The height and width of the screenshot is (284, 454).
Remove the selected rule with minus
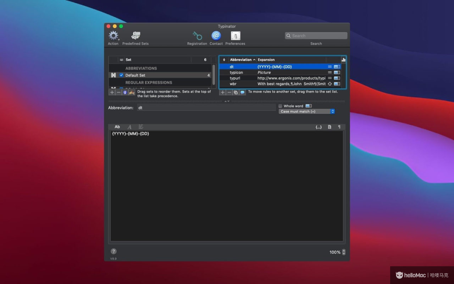pos(229,92)
